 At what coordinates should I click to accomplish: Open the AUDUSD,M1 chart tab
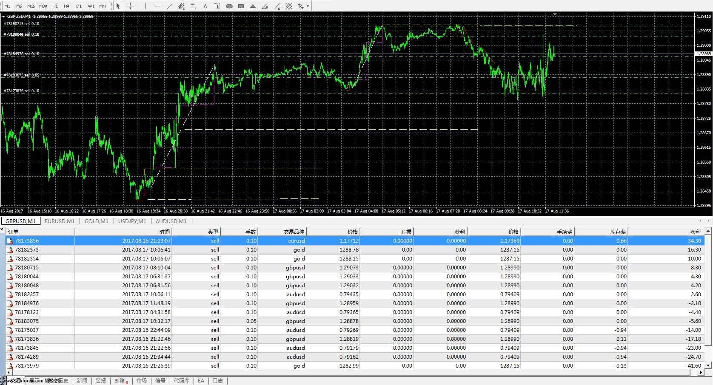point(171,221)
